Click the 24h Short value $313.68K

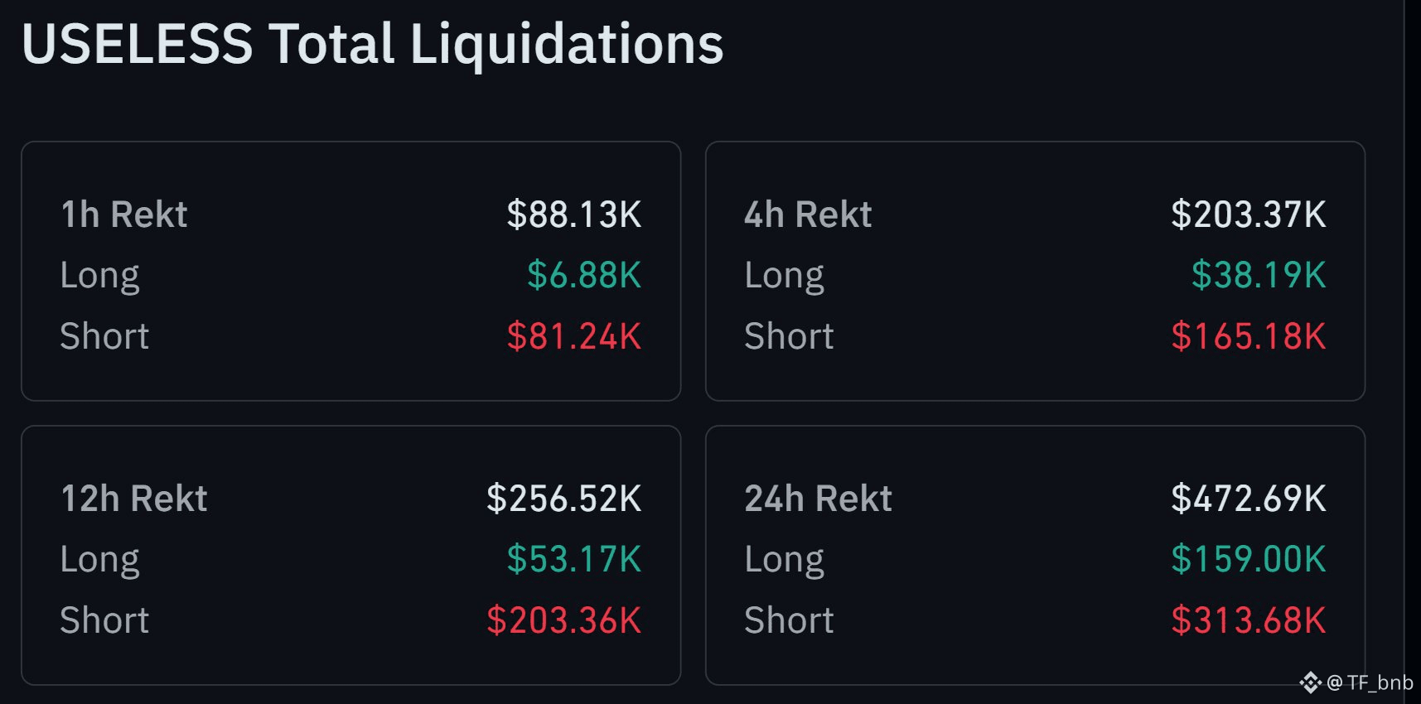pos(1249,620)
